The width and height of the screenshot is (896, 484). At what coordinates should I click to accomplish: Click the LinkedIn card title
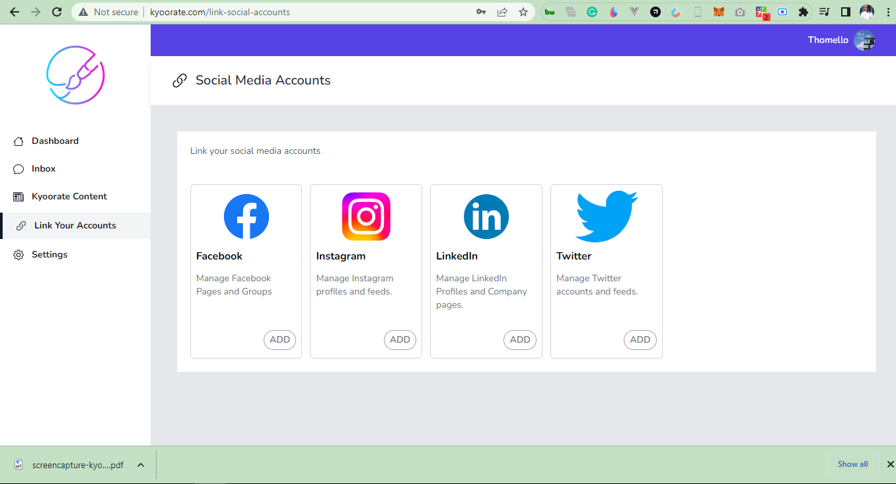pyautogui.click(x=457, y=256)
